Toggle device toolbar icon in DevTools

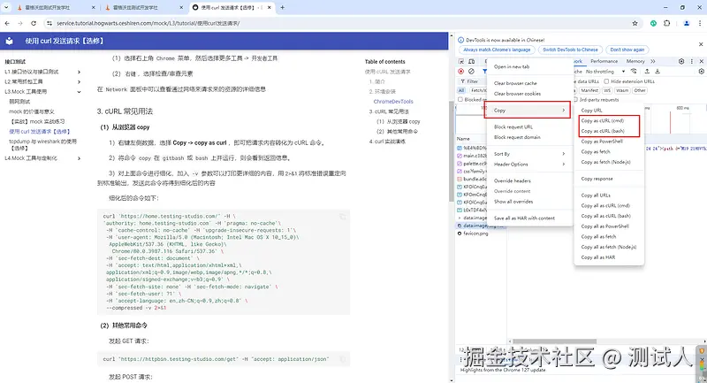[x=471, y=61]
